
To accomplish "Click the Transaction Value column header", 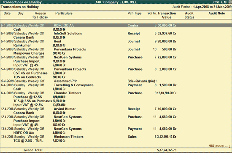I will 167,15.
